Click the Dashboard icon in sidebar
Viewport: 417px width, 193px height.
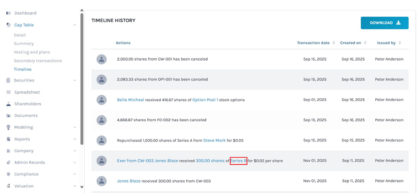(x=8, y=13)
